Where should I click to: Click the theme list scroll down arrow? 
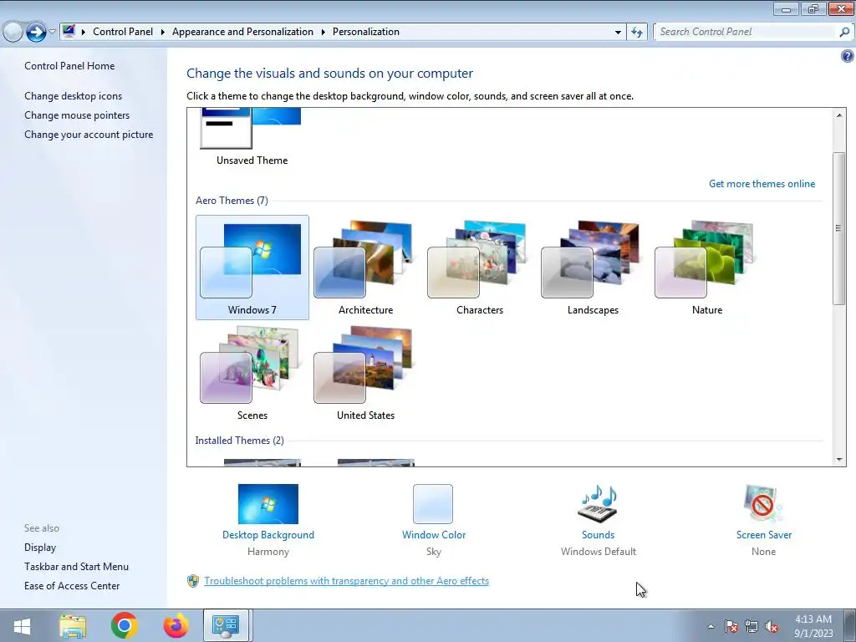(839, 460)
